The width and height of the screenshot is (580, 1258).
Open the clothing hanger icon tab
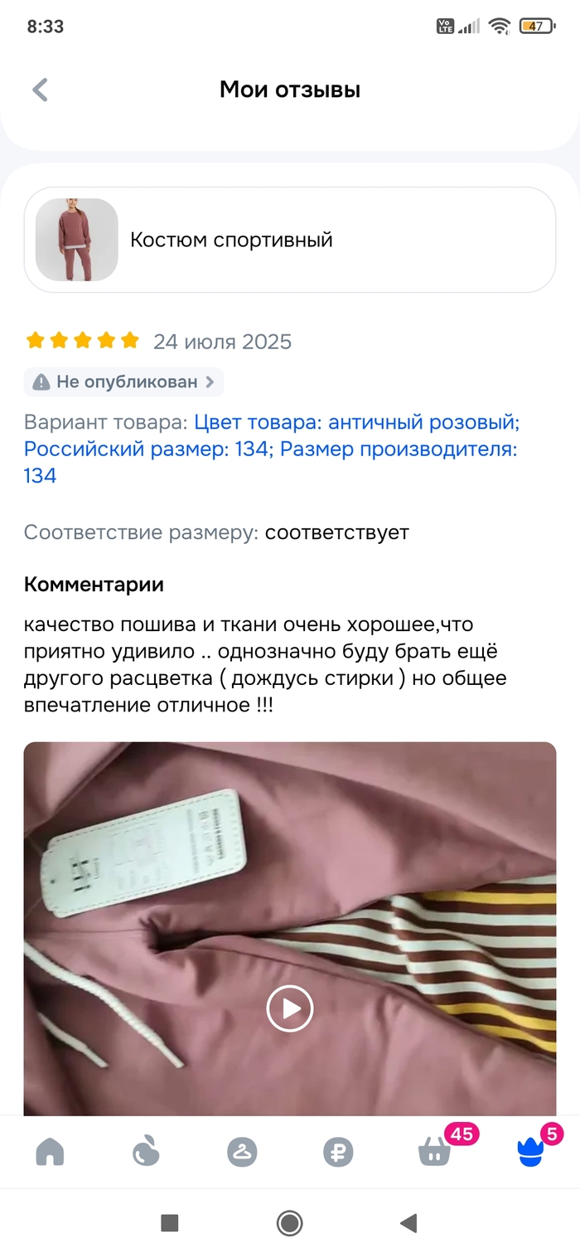click(242, 1152)
